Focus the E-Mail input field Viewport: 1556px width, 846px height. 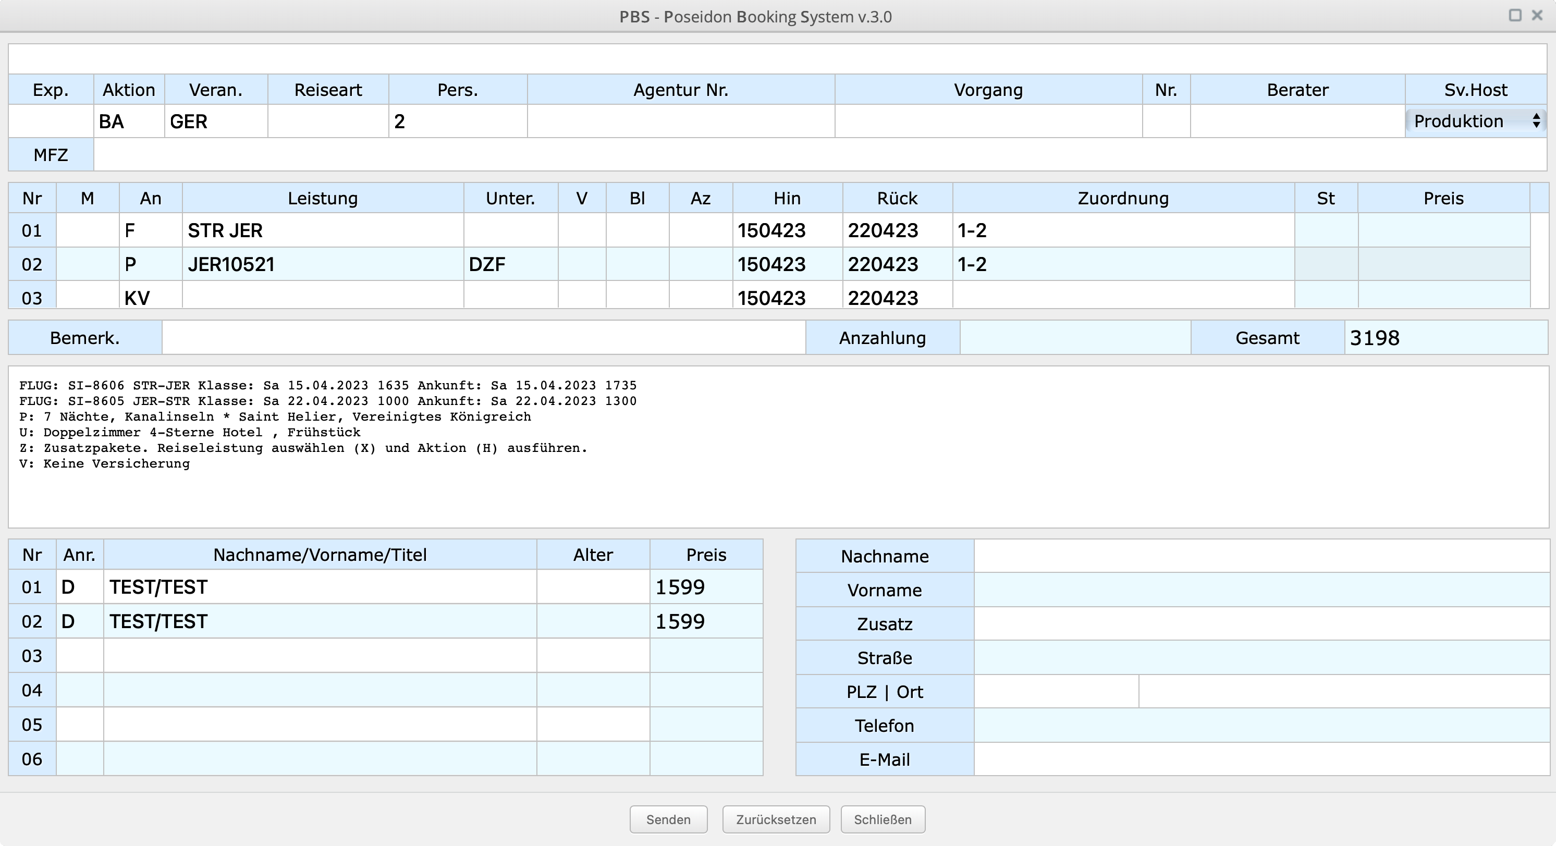[x=1261, y=759]
